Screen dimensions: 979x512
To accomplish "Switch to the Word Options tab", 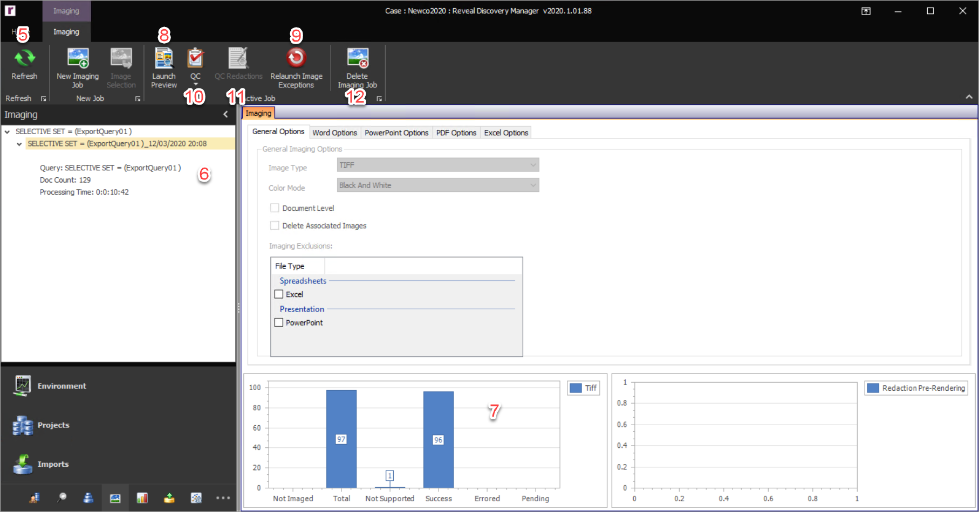I will [x=334, y=133].
